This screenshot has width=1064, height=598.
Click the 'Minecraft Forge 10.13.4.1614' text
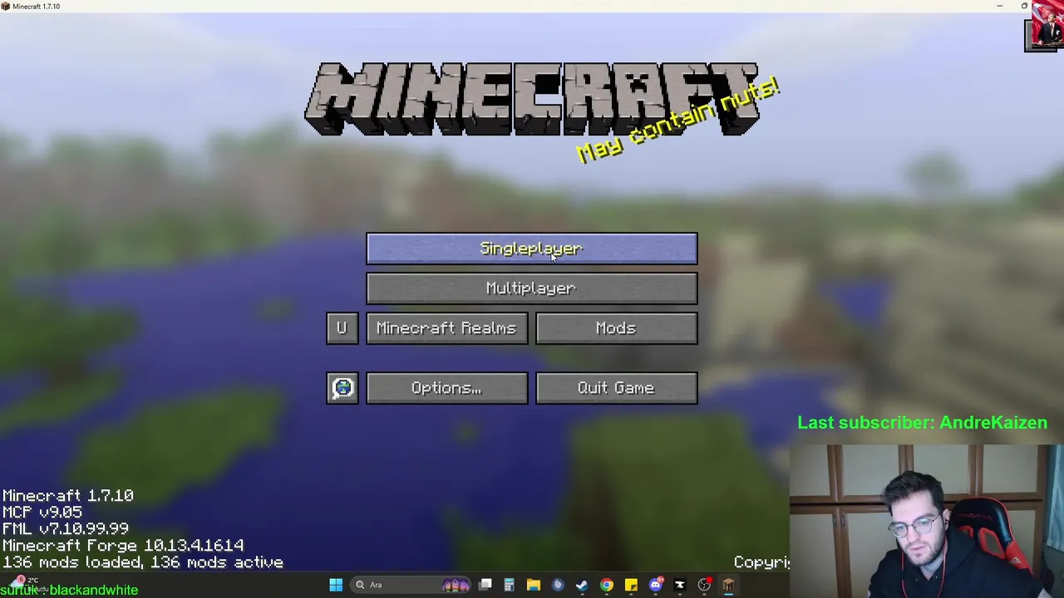(123, 546)
